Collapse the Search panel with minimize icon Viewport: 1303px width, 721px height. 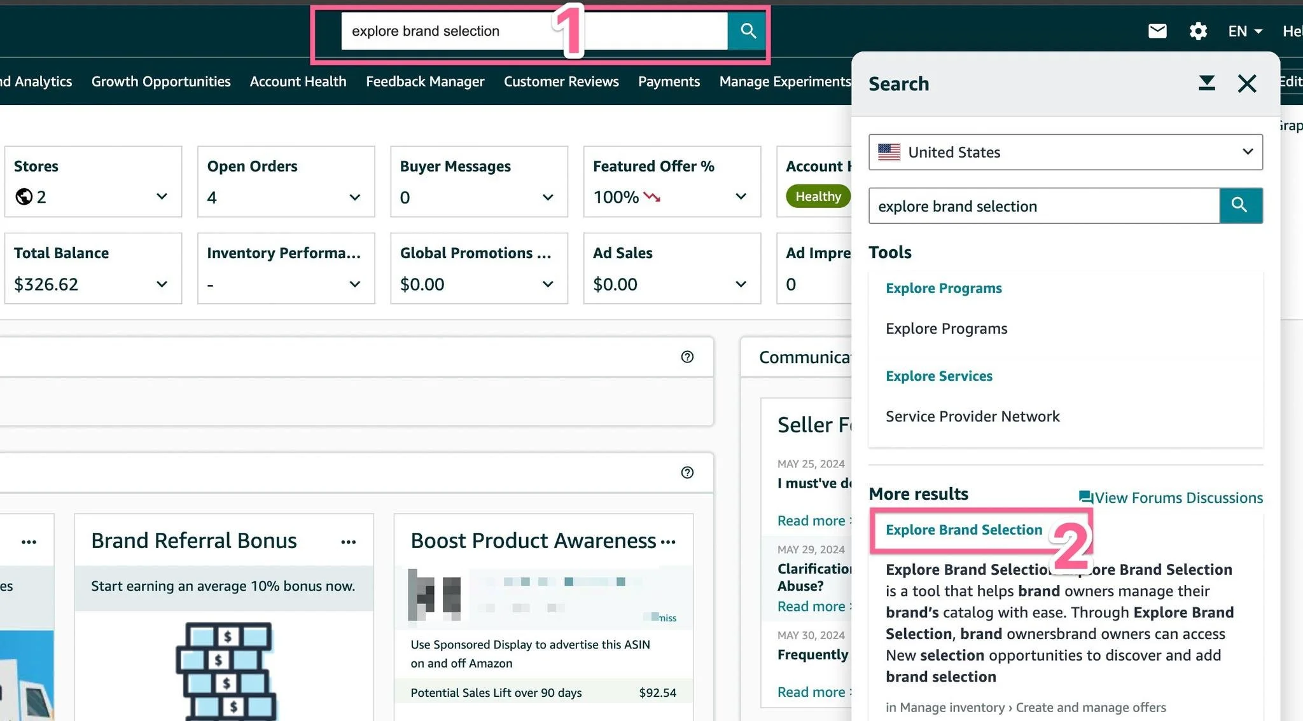point(1206,83)
